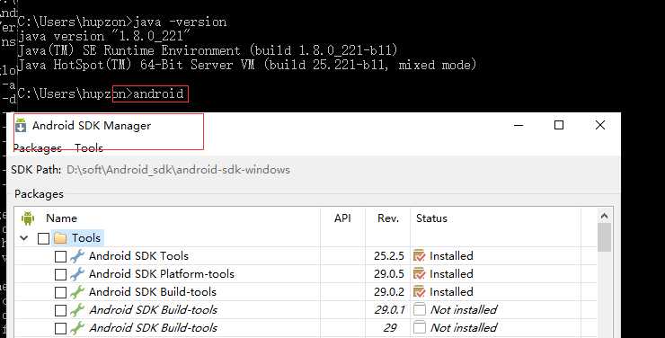Viewport: 665px width, 338px height.
Task: Open the Tools menu
Action: pos(89,148)
